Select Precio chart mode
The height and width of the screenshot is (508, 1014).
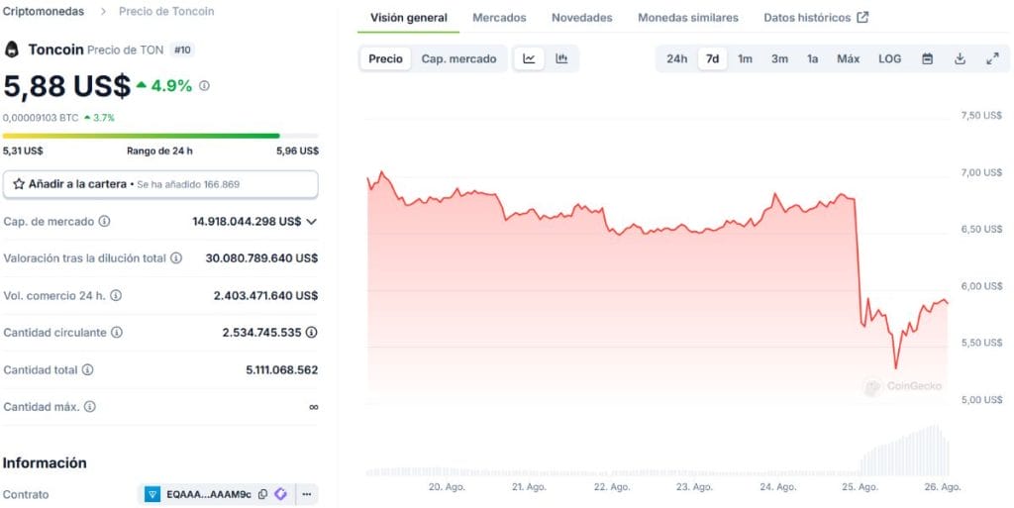pyautogui.click(x=385, y=58)
